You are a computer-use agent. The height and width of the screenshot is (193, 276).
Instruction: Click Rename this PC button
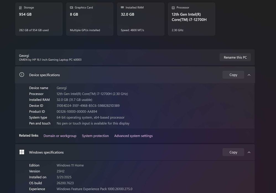235,57
